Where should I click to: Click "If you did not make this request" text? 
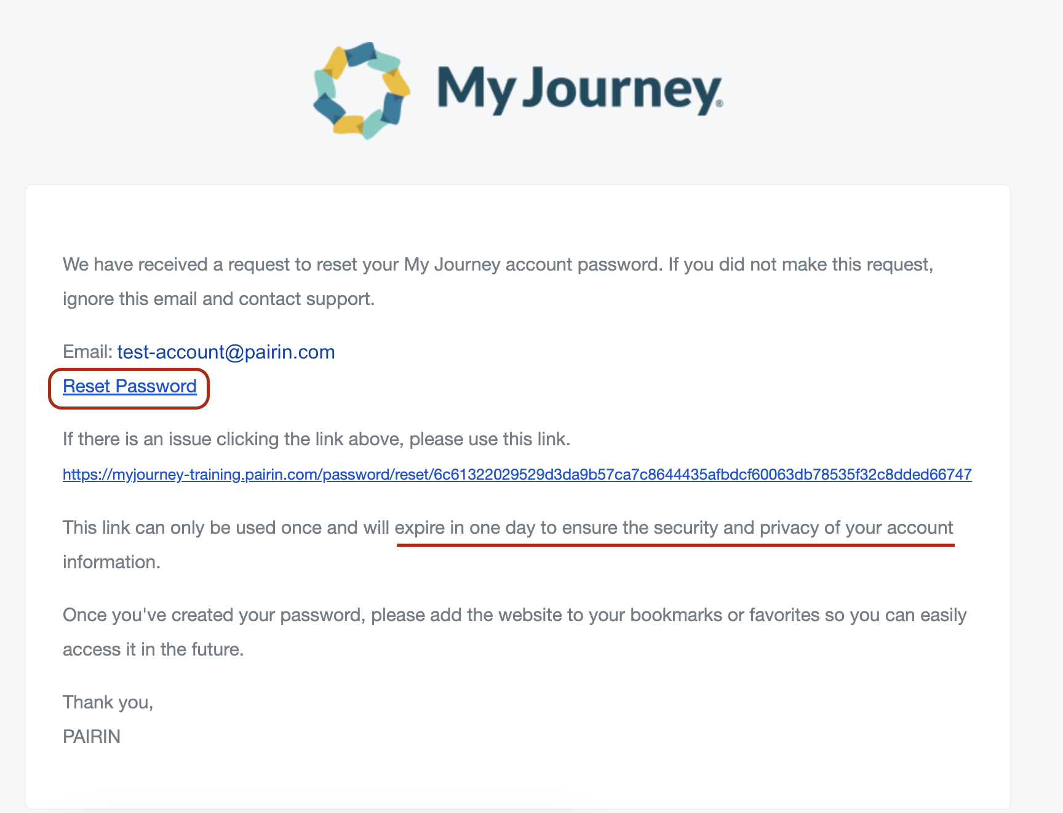800,264
